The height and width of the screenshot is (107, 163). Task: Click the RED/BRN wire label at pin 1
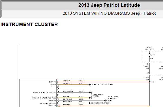[67, 81]
